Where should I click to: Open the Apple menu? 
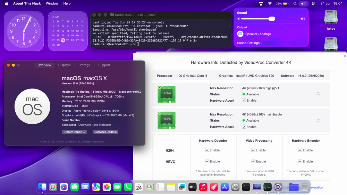7,3
